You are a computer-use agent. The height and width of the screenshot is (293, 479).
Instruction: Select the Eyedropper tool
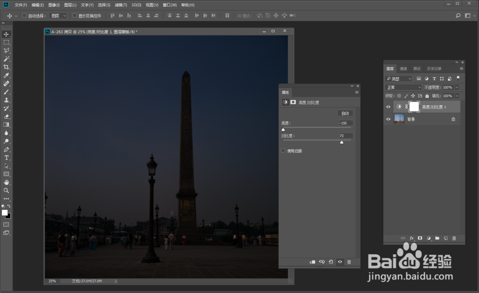[x=6, y=75]
